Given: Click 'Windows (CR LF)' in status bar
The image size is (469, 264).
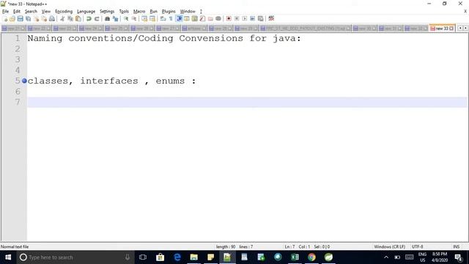Looking at the screenshot, I should tap(389, 246).
